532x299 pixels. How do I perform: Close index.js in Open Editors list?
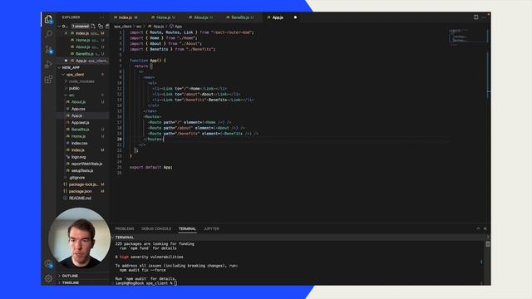tap(66, 33)
